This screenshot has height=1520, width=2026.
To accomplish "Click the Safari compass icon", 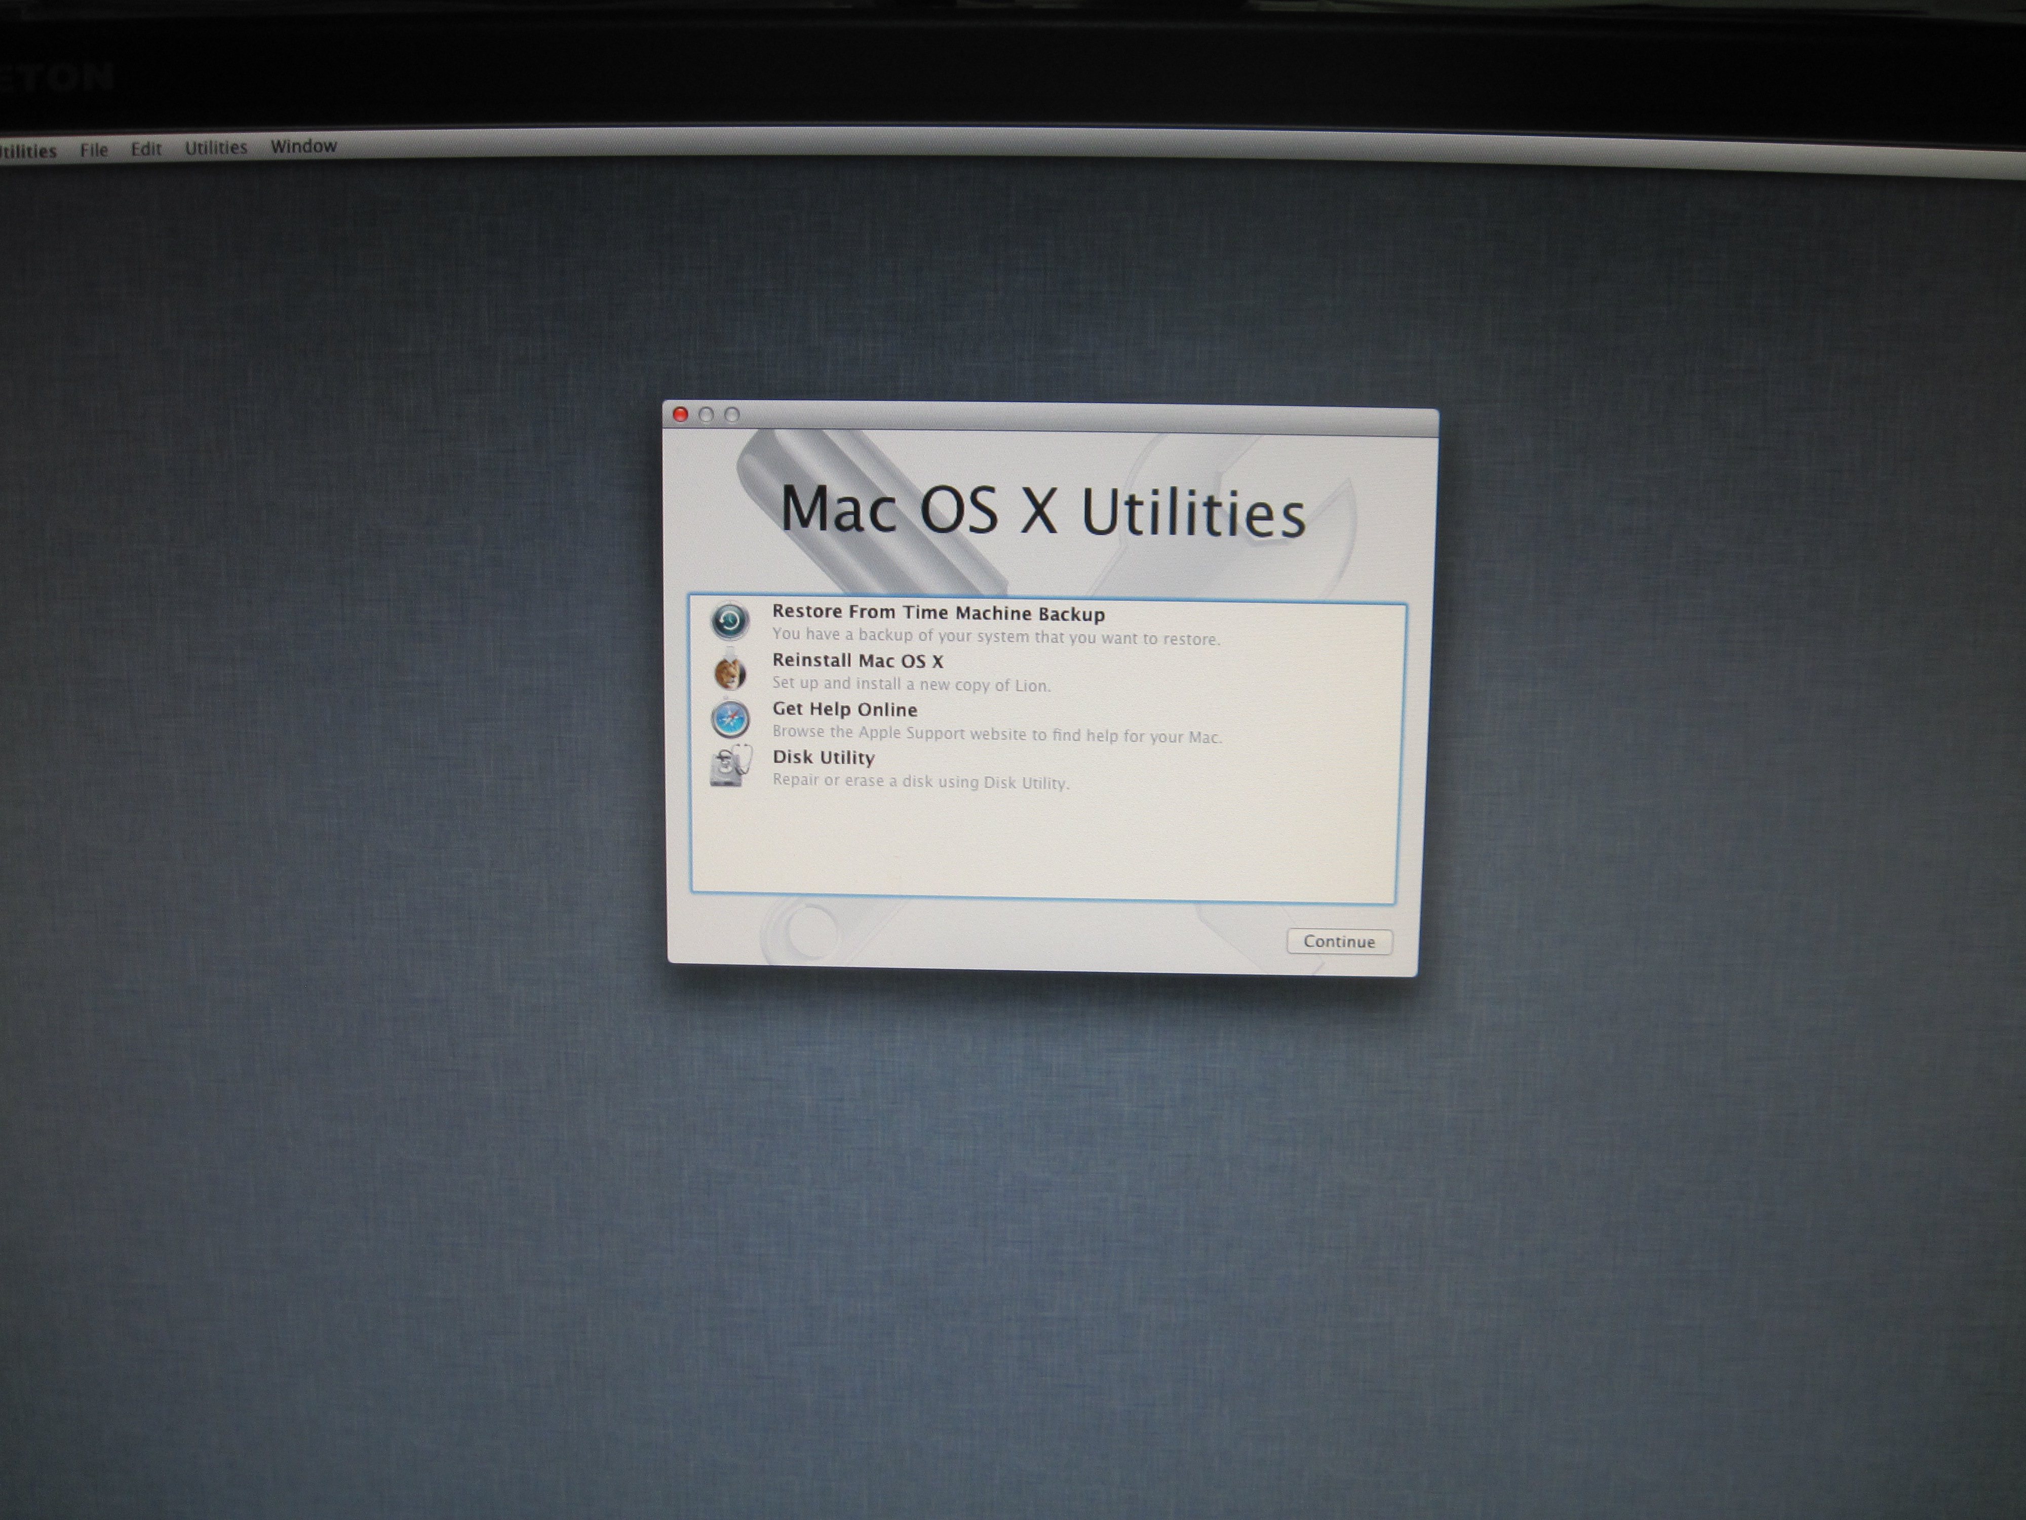I will click(x=730, y=720).
